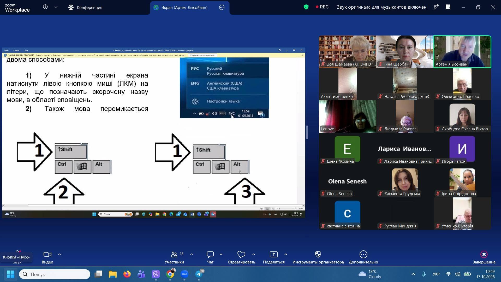Click the green encryption shield icon
Image resolution: width=501 pixels, height=282 pixels.
tap(306, 7)
